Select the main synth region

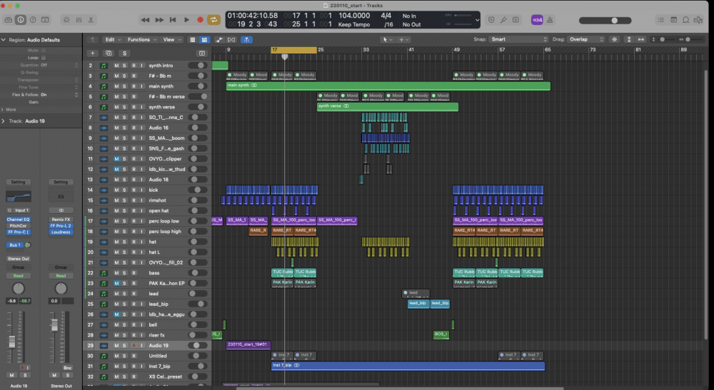click(388, 86)
